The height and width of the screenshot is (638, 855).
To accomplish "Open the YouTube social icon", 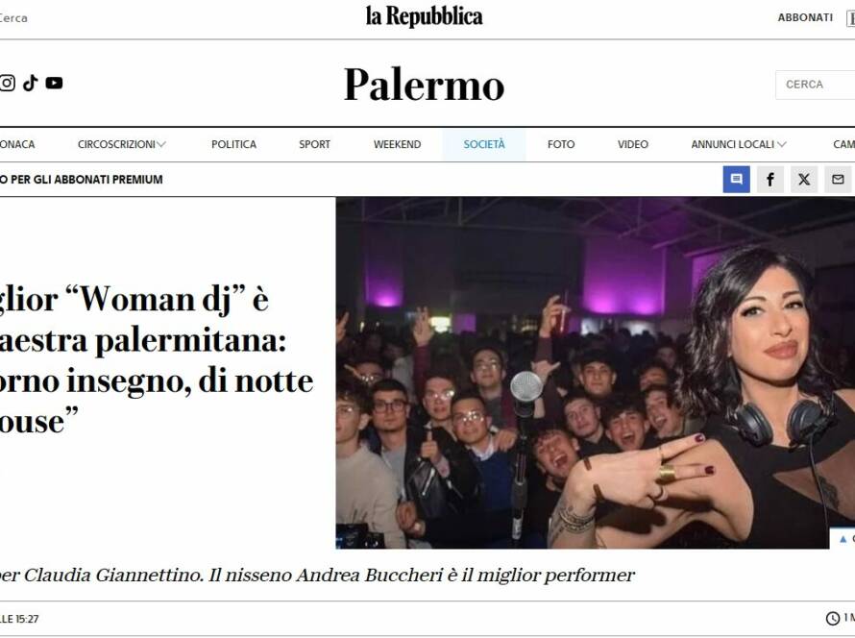I will pyautogui.click(x=54, y=83).
